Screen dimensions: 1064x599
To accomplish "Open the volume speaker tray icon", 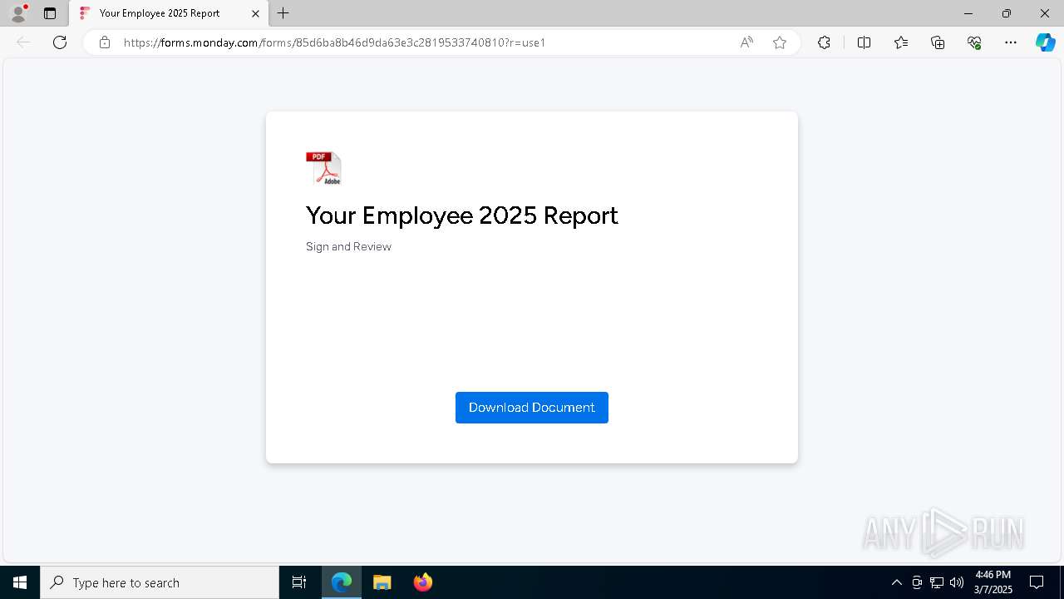I will point(957,582).
